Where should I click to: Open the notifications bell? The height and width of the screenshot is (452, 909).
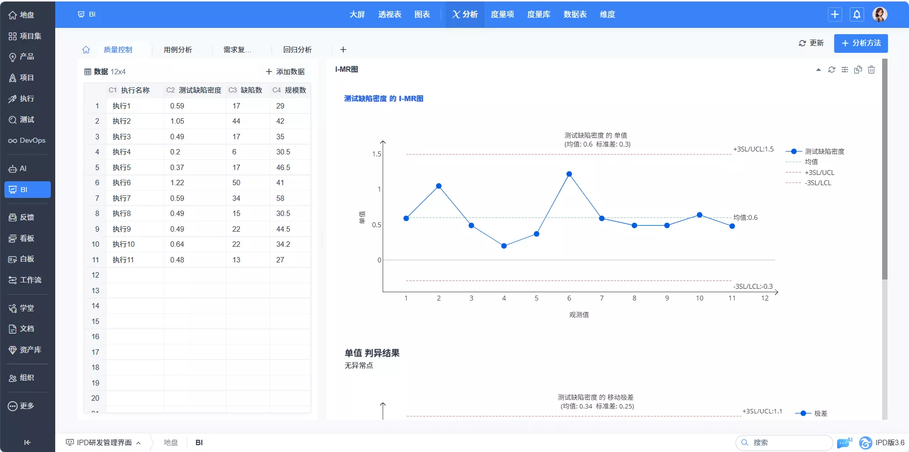click(857, 15)
